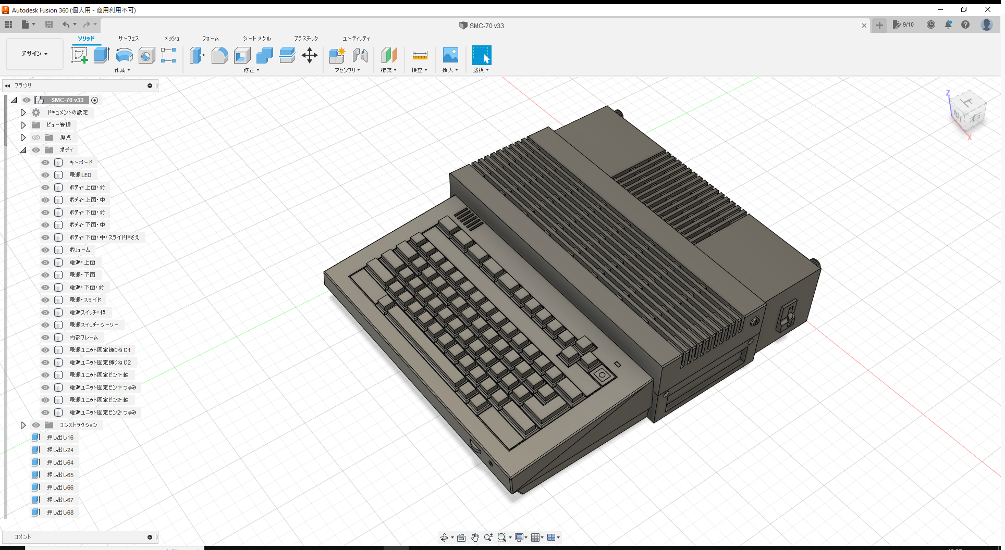Select the Revolve tool
Screen dimensions: 1005x550
[124, 55]
